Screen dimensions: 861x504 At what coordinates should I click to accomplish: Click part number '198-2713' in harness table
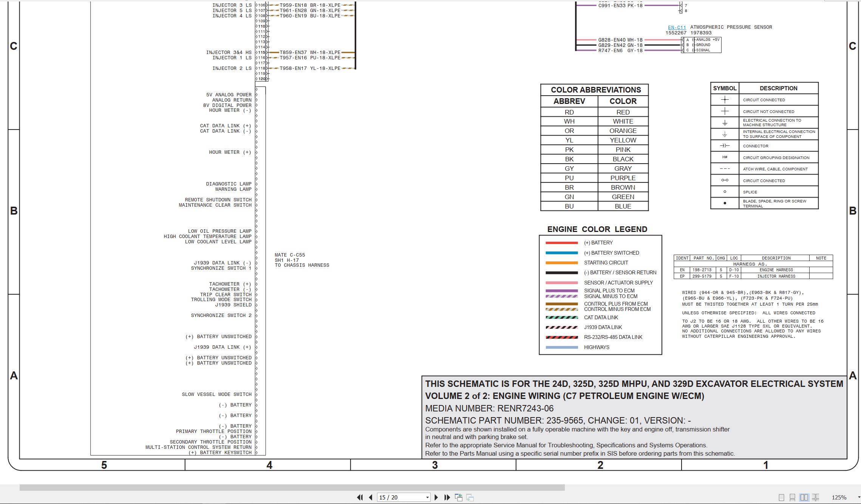[702, 270]
